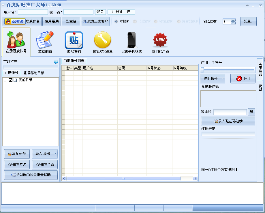Select the 本地IP radio button
This screenshot has height=213, width=265.
pyautogui.click(x=116, y=22)
